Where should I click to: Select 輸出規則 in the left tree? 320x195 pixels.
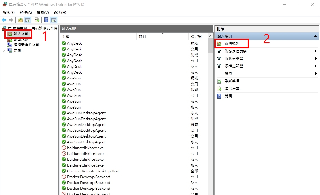point(21,39)
